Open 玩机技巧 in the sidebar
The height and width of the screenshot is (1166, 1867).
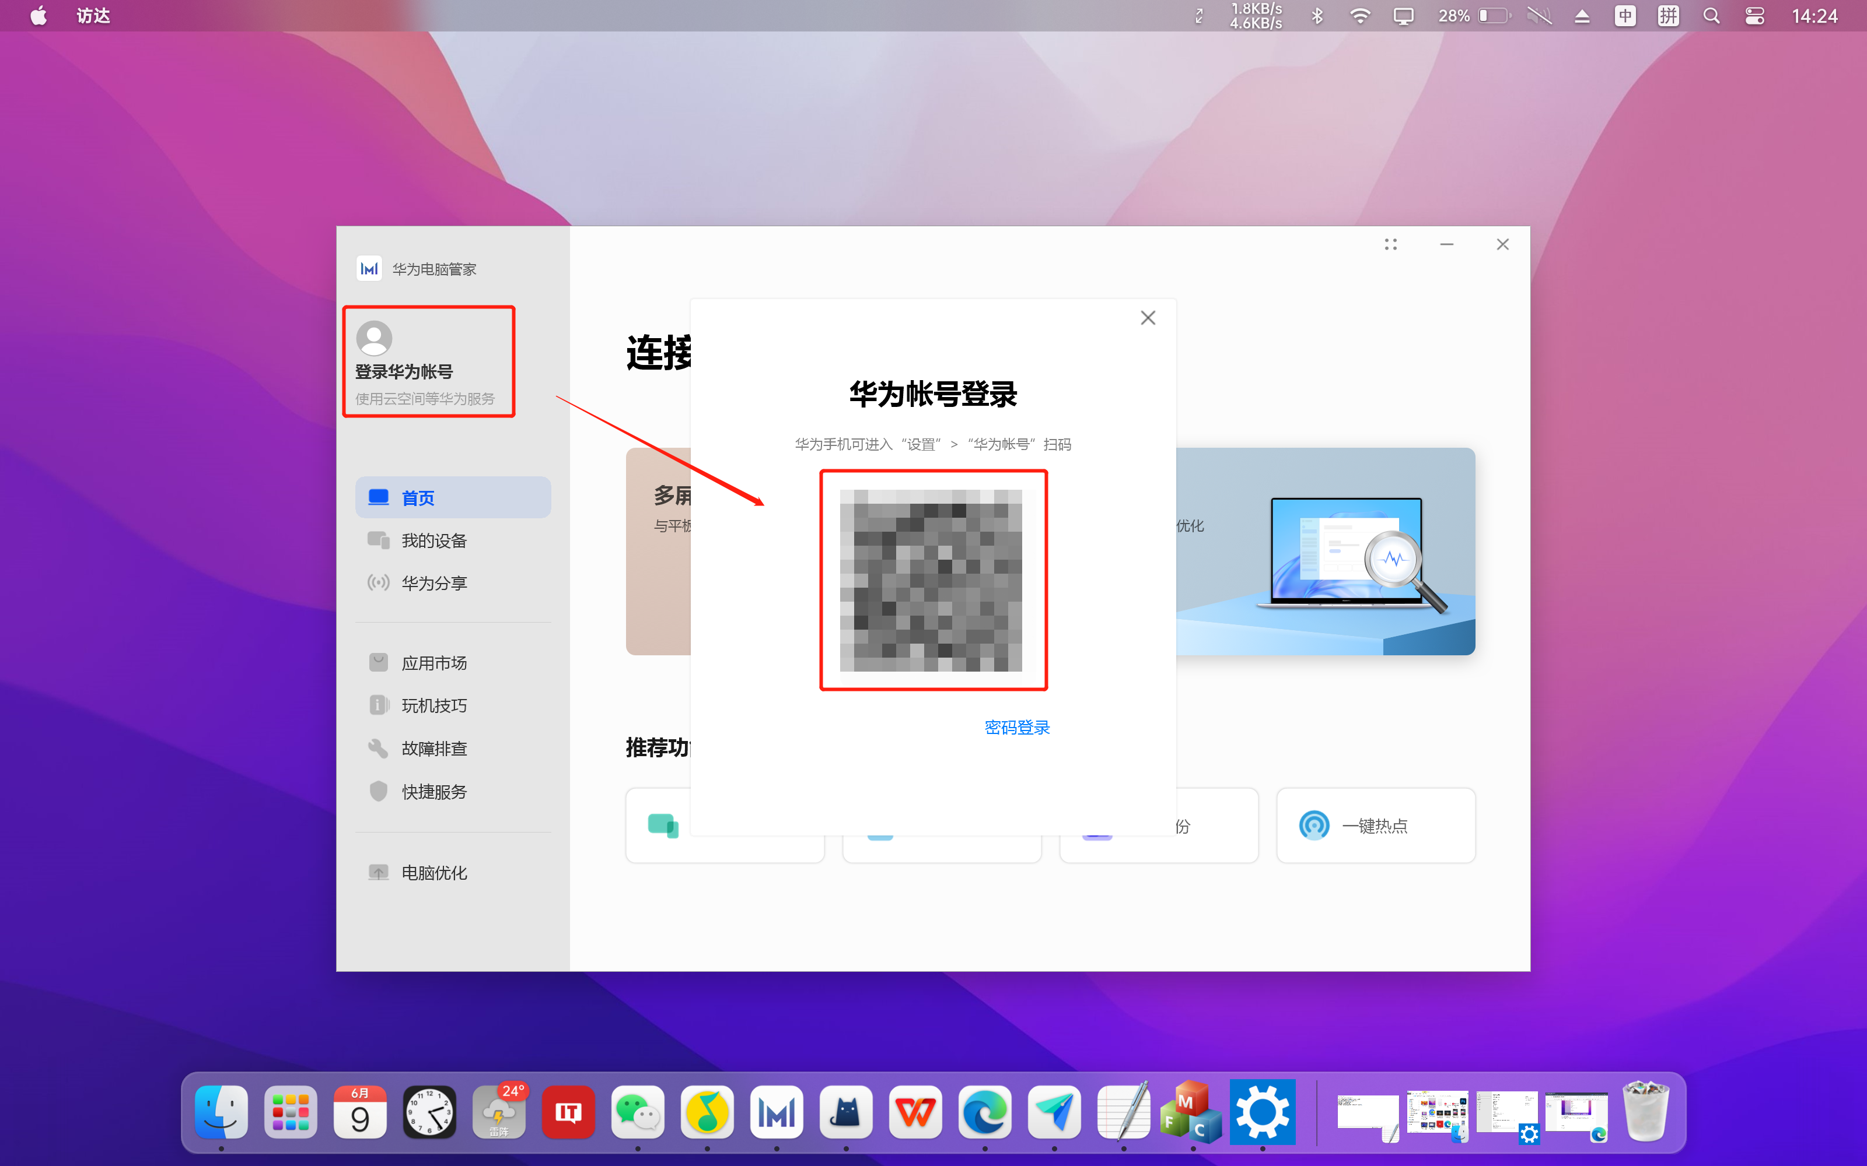[x=453, y=705]
